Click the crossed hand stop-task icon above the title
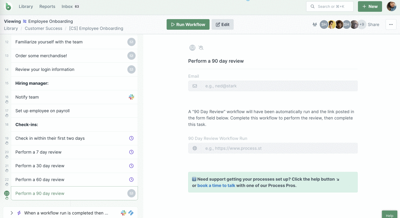 click(201, 48)
